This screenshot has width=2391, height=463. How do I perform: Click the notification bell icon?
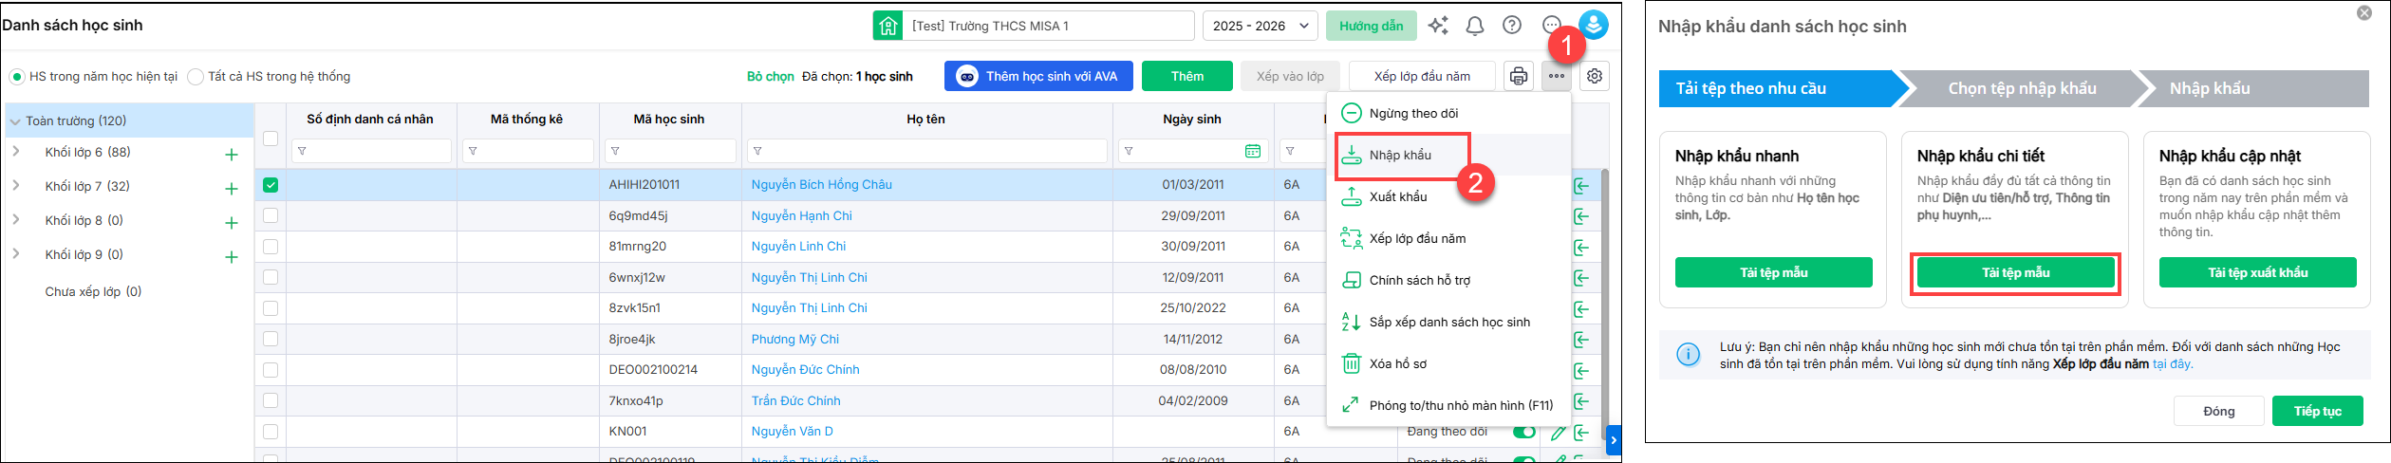(1474, 26)
